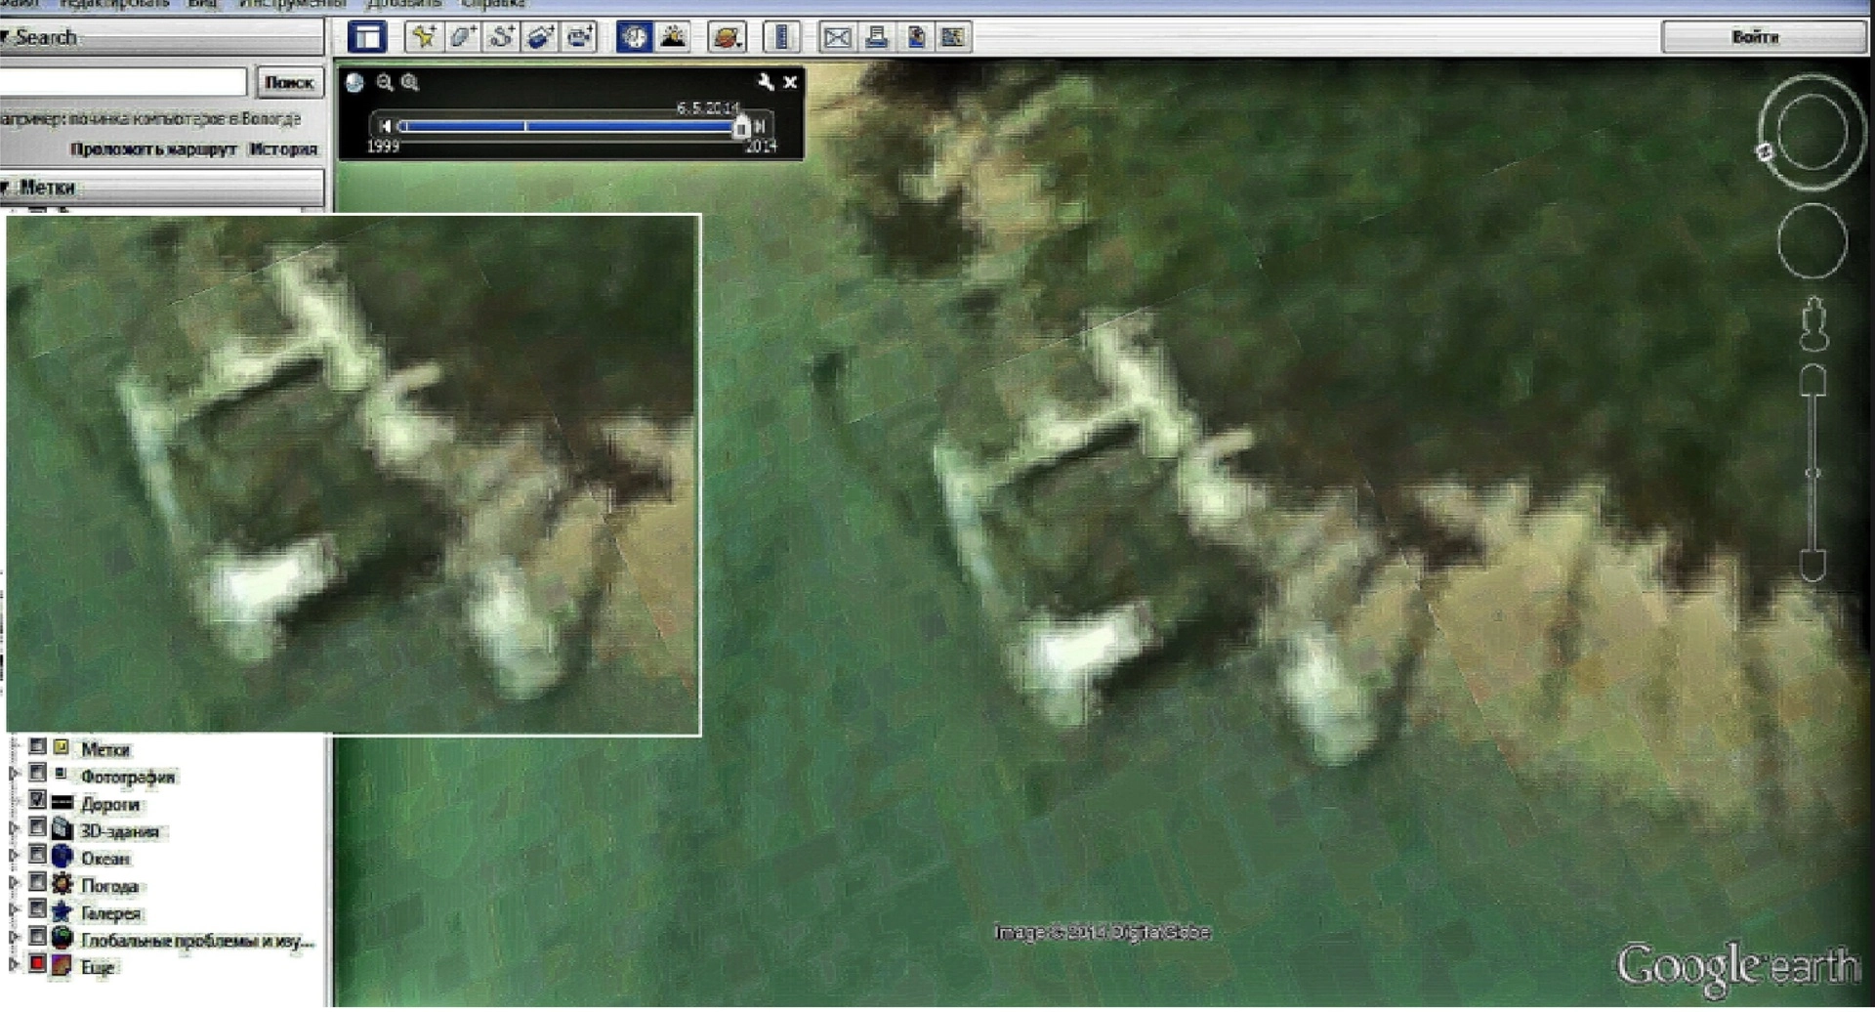The image size is (1875, 1012).
Task: Toggle the Historical Imagery clock icon
Action: point(634,37)
